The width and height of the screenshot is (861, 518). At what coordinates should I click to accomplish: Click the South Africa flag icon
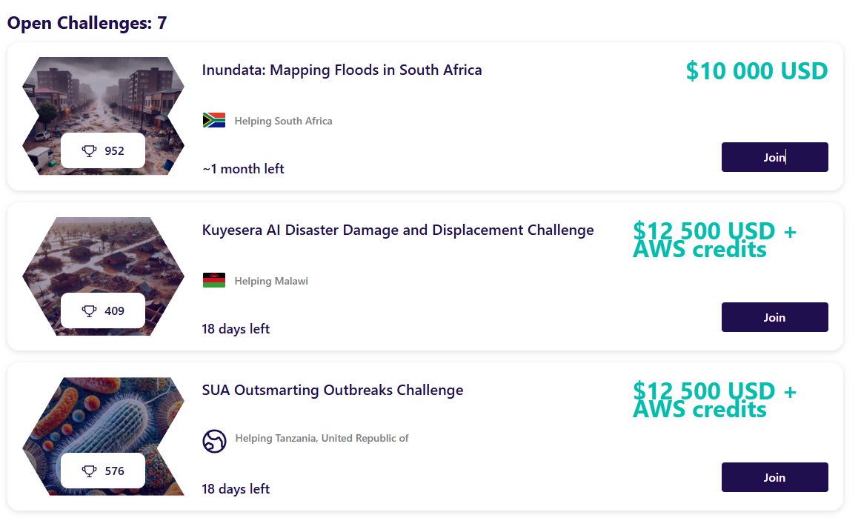213,120
